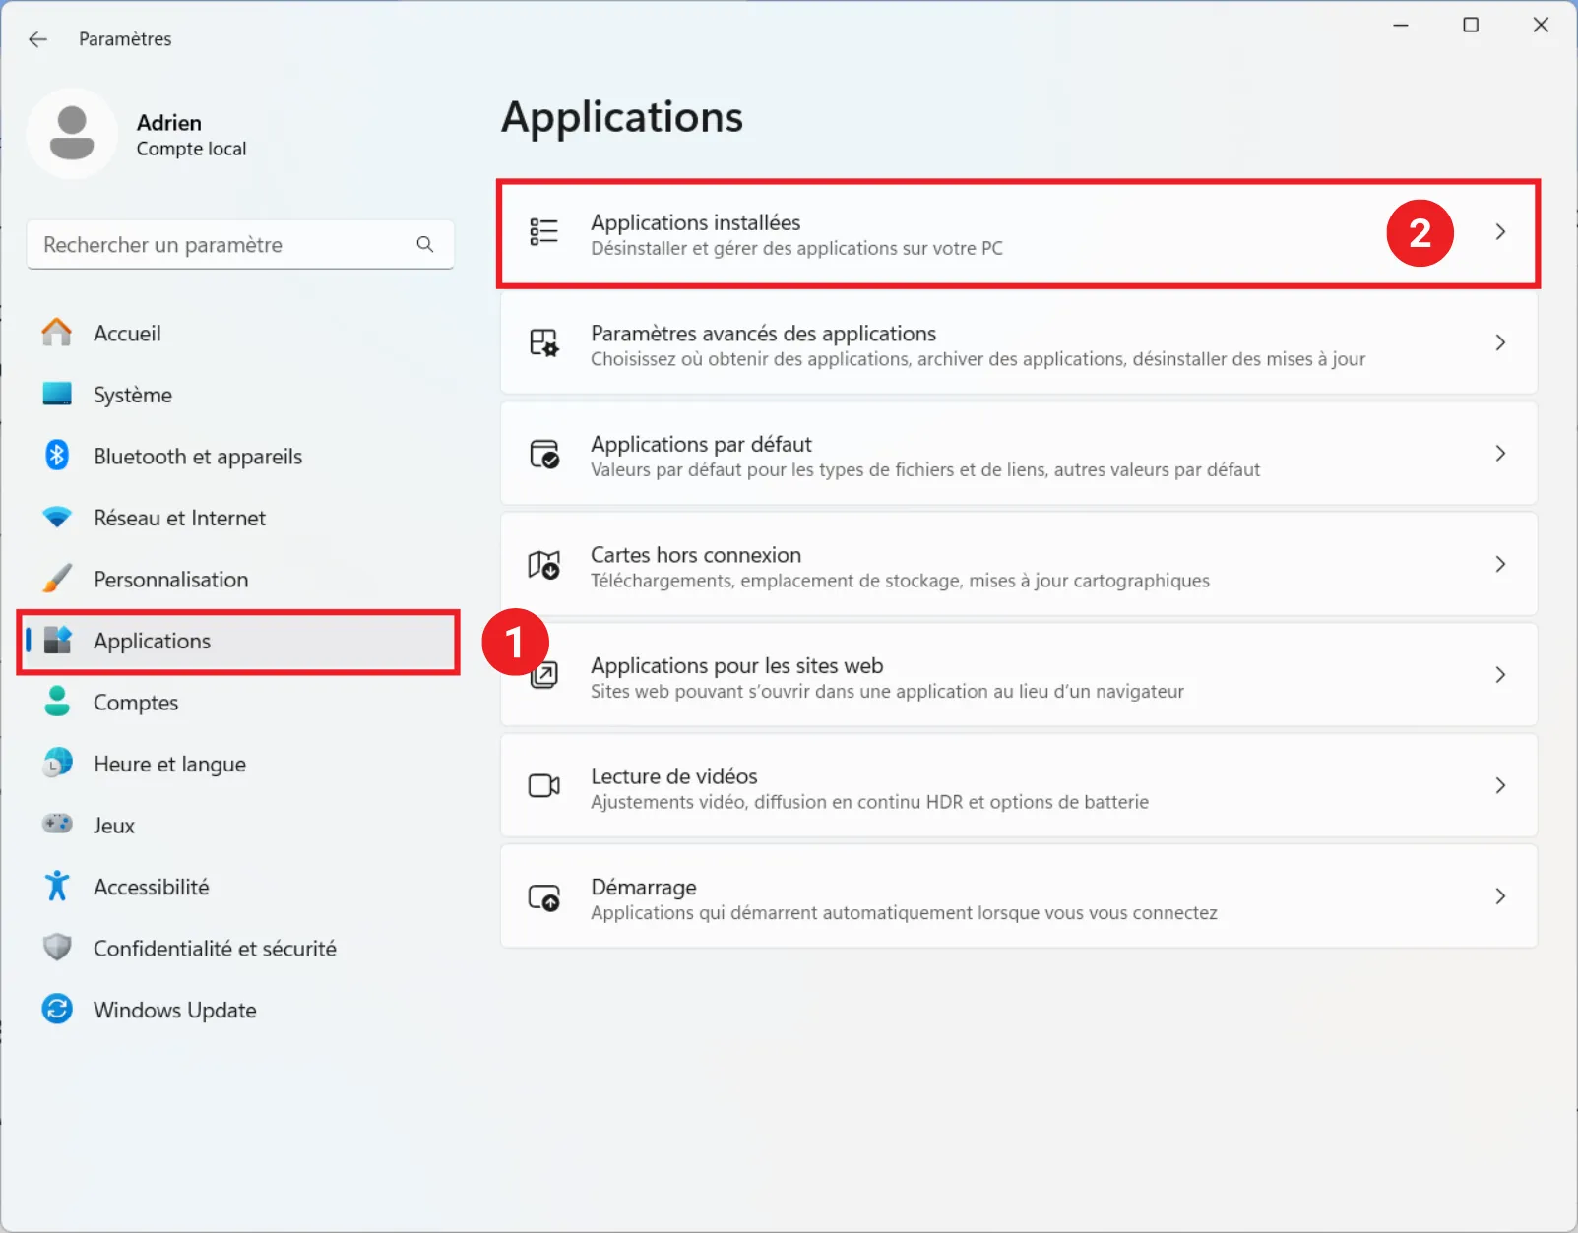Click 'Applications qui démarrent automatiquement' description

904,913
